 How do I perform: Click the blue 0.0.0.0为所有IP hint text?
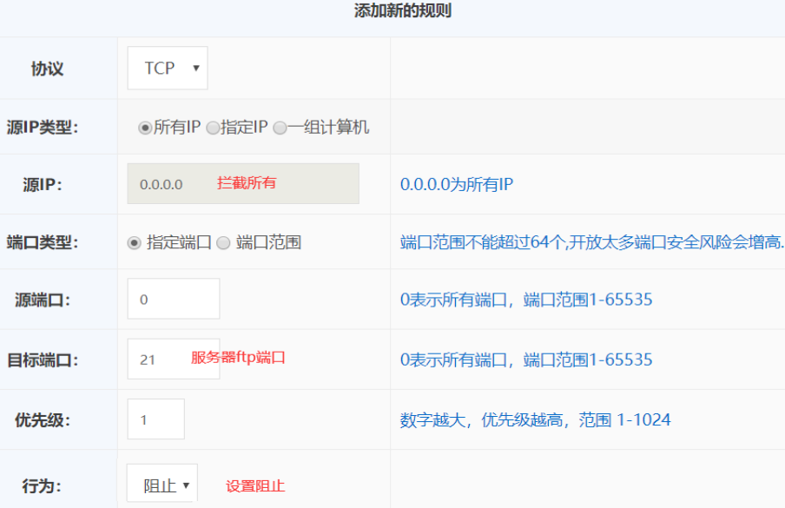[x=457, y=184]
